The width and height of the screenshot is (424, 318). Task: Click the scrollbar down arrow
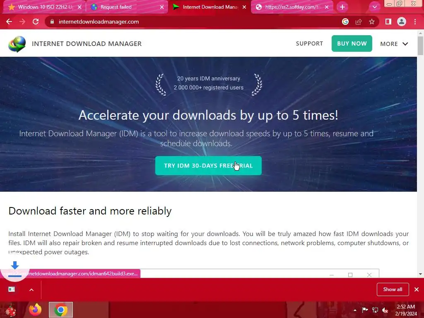point(420,274)
